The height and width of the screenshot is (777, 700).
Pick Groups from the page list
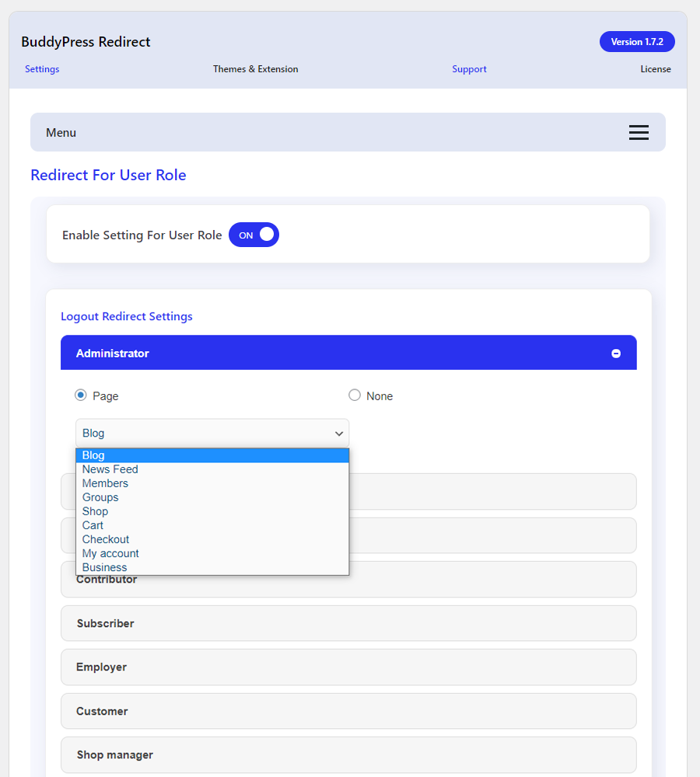coord(100,497)
